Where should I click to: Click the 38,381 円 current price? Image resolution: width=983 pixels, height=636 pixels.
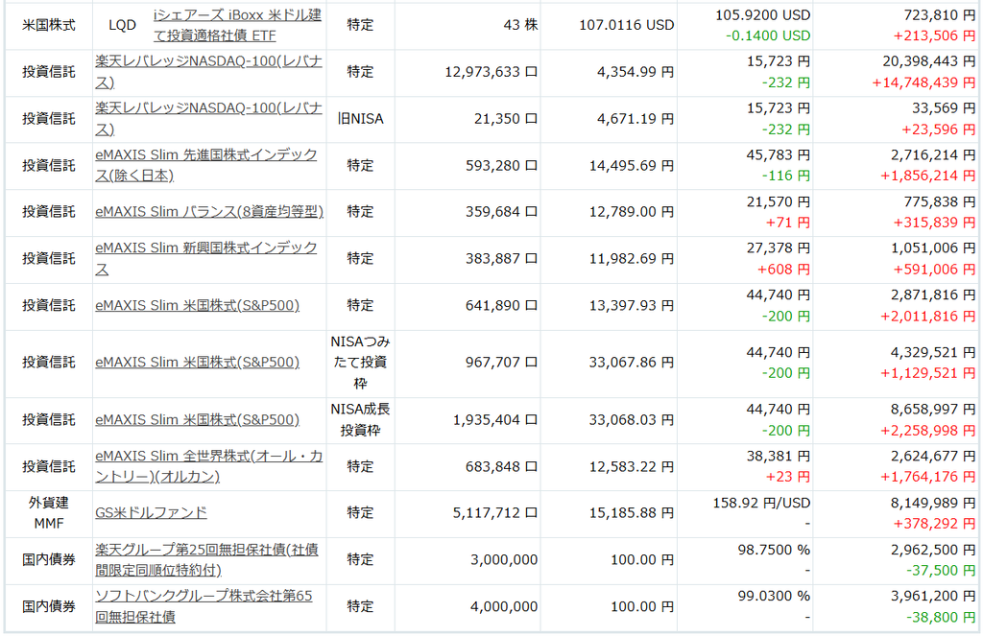(x=778, y=457)
